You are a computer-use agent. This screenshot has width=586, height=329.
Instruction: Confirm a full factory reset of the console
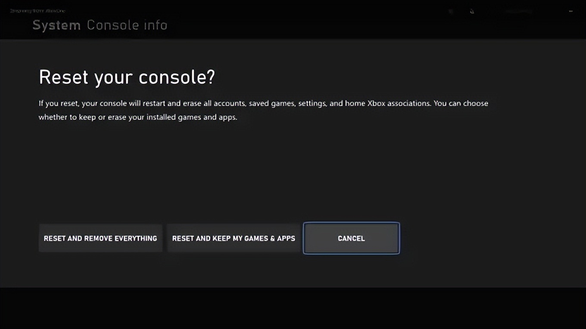pos(100,238)
